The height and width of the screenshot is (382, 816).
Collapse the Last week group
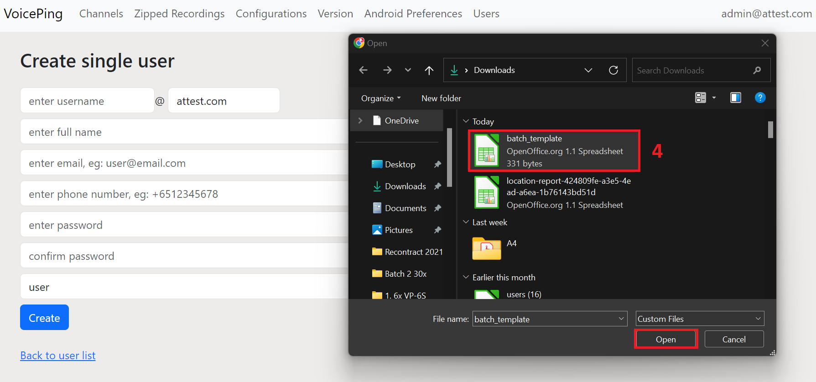click(466, 222)
